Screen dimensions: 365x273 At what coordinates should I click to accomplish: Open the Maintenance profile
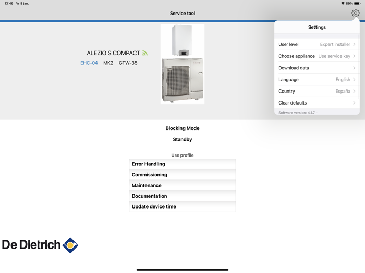(x=182, y=185)
